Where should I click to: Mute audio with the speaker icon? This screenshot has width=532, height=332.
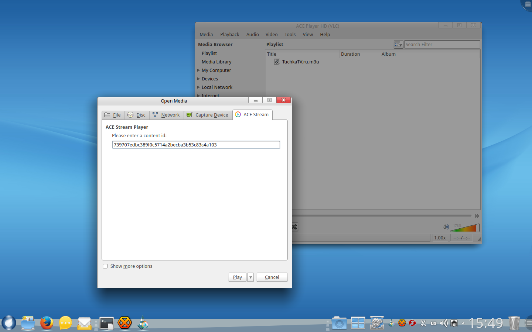point(446,227)
